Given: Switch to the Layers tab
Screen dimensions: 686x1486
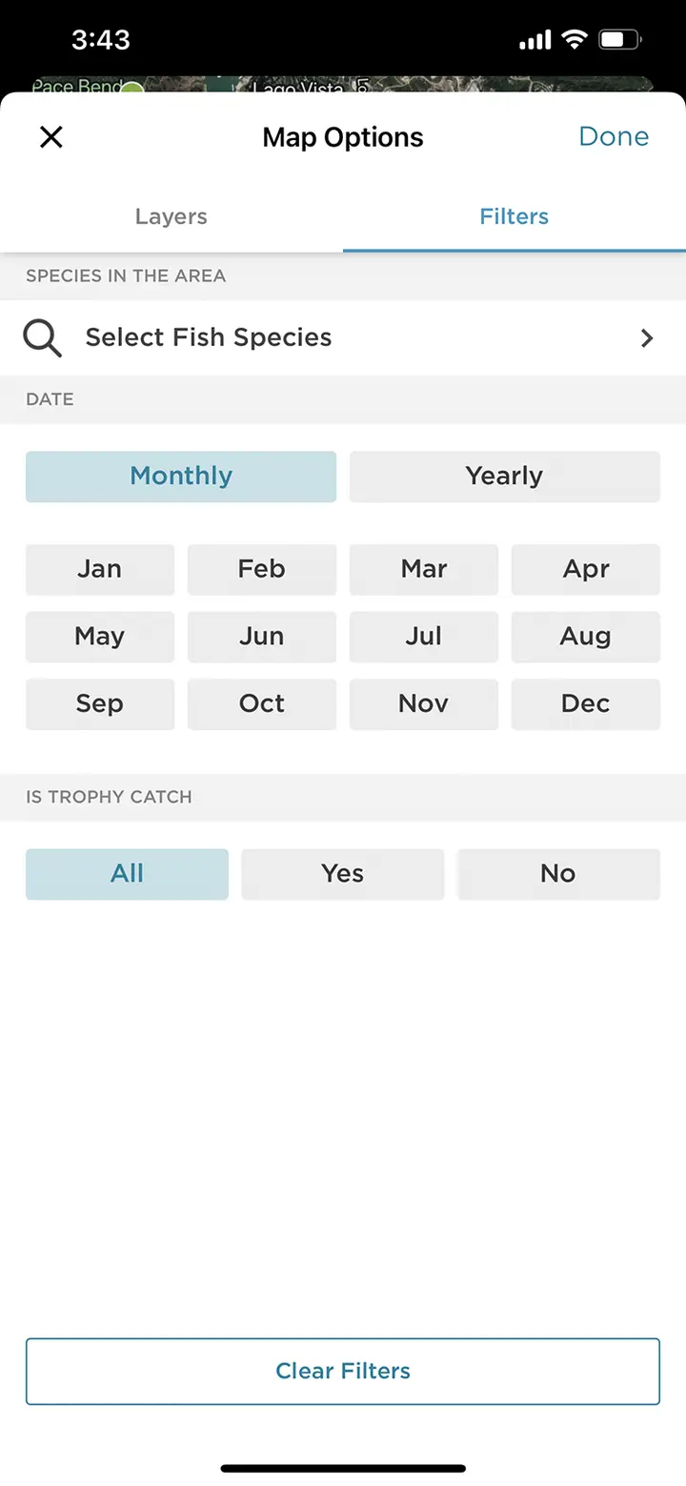Looking at the screenshot, I should pos(171,216).
